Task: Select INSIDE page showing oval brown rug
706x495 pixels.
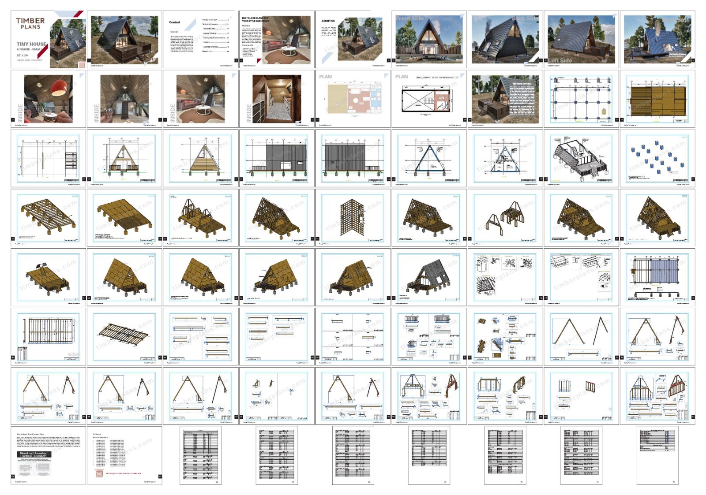Action: [x=201, y=99]
